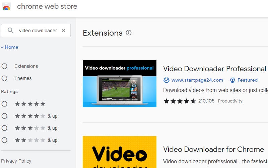Viewport: 268px width, 168px height.
Task: Click the Chrome Web Store rainbow logo
Action: (x=6, y=6)
